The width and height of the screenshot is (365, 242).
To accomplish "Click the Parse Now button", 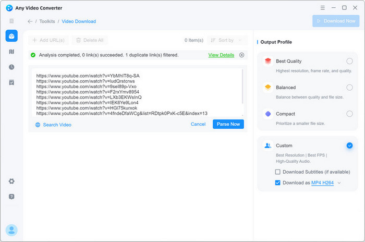I will pyautogui.click(x=228, y=124).
